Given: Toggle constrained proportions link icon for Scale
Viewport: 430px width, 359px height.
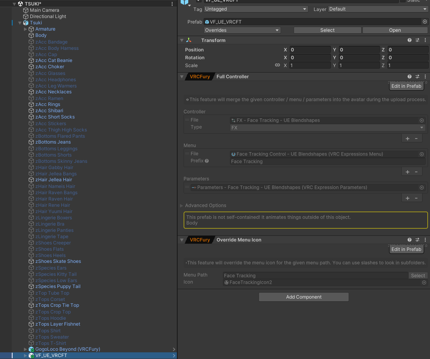Looking at the screenshot, I should point(277,65).
